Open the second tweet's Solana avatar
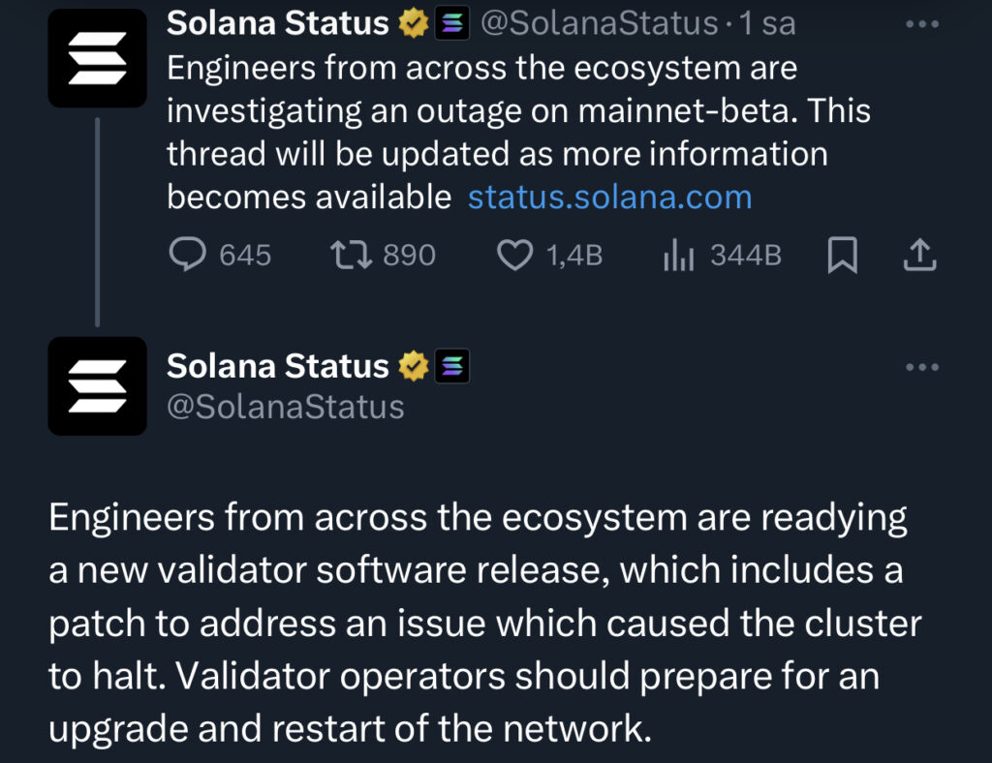992x763 pixels. pyautogui.click(x=98, y=385)
